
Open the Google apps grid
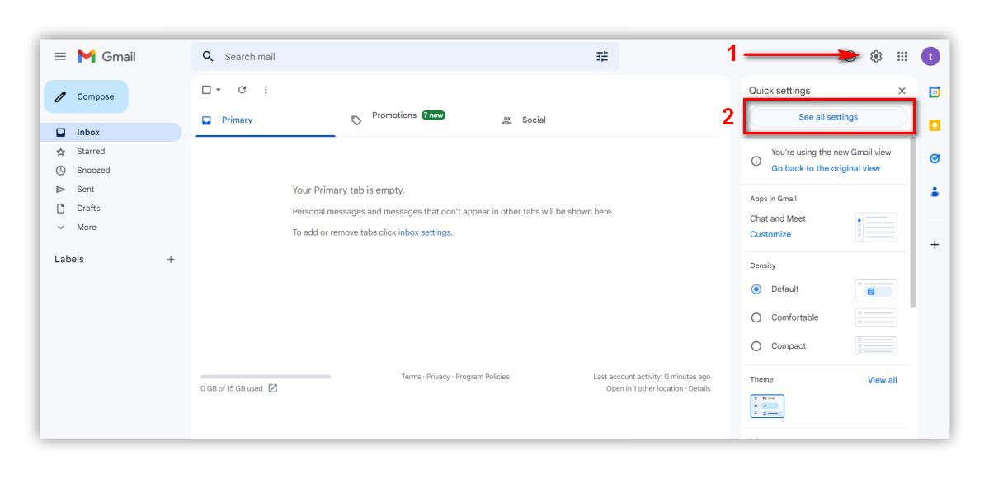tap(902, 57)
